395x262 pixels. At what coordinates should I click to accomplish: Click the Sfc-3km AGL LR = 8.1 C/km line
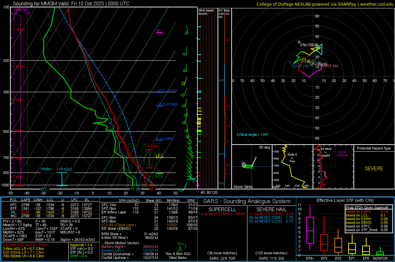[25, 245]
